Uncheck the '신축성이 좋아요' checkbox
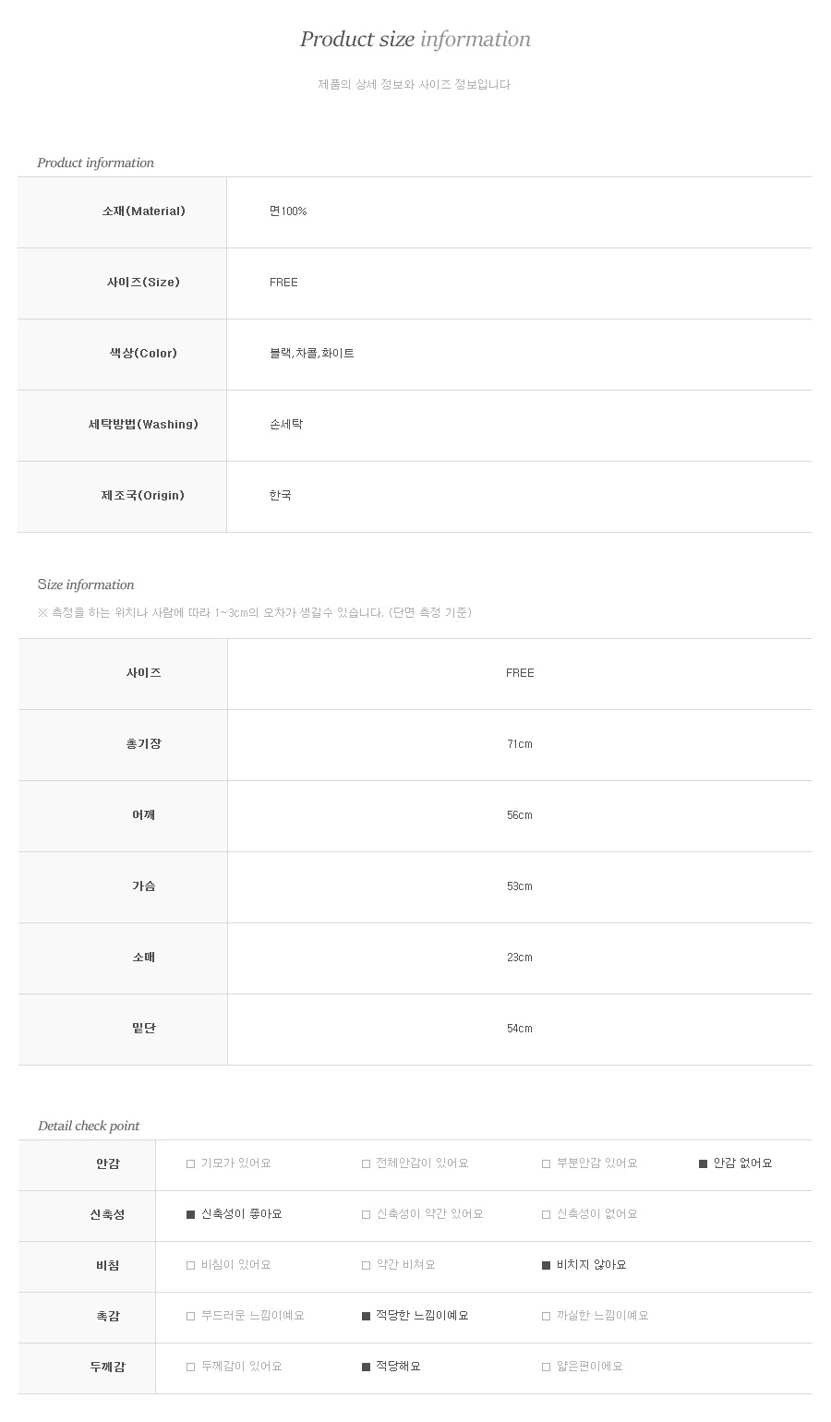 [x=191, y=1214]
